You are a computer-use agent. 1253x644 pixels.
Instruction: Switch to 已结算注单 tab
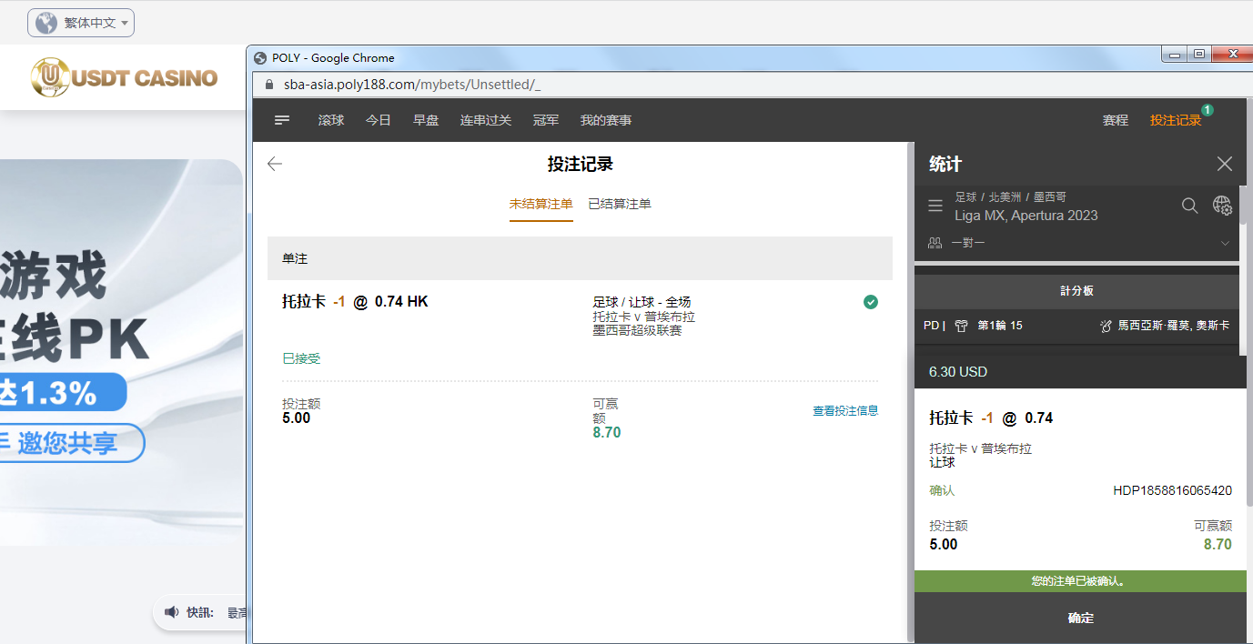pyautogui.click(x=619, y=205)
